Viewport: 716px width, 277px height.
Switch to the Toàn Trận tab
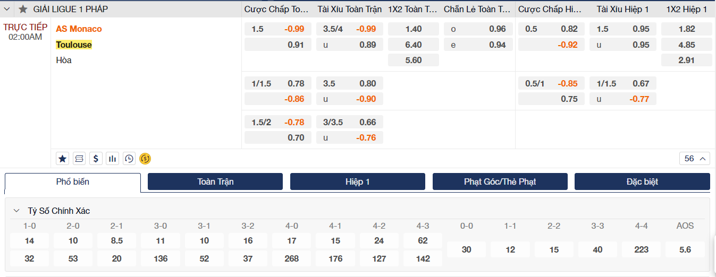(x=215, y=181)
